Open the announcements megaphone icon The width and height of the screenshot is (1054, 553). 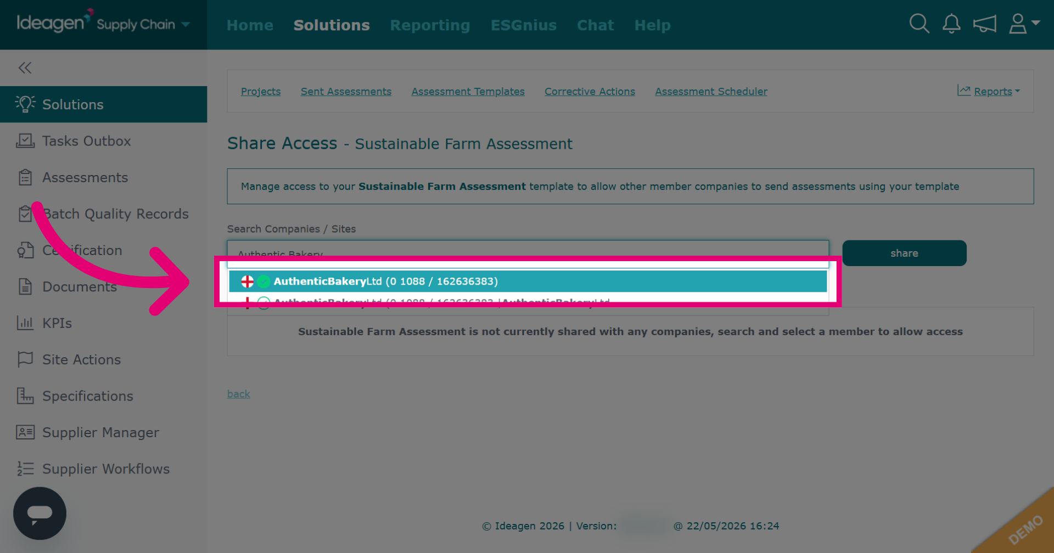pos(984,24)
